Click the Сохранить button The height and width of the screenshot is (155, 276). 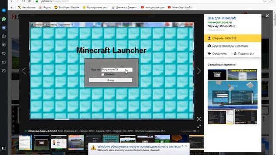click(x=217, y=53)
